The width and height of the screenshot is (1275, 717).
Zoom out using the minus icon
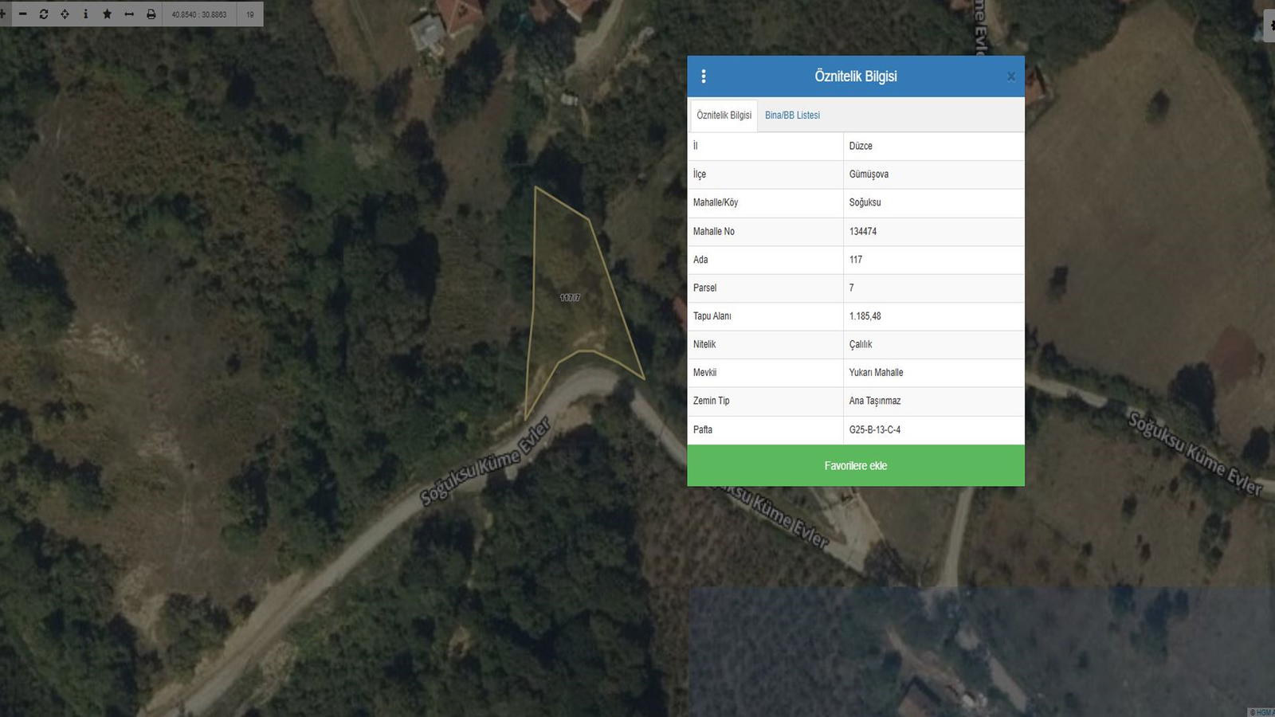point(22,14)
